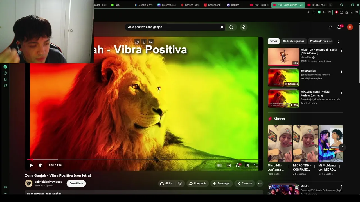Play the Zona Ganjah video
Image resolution: width=360 pixels, height=202 pixels.
31,165
